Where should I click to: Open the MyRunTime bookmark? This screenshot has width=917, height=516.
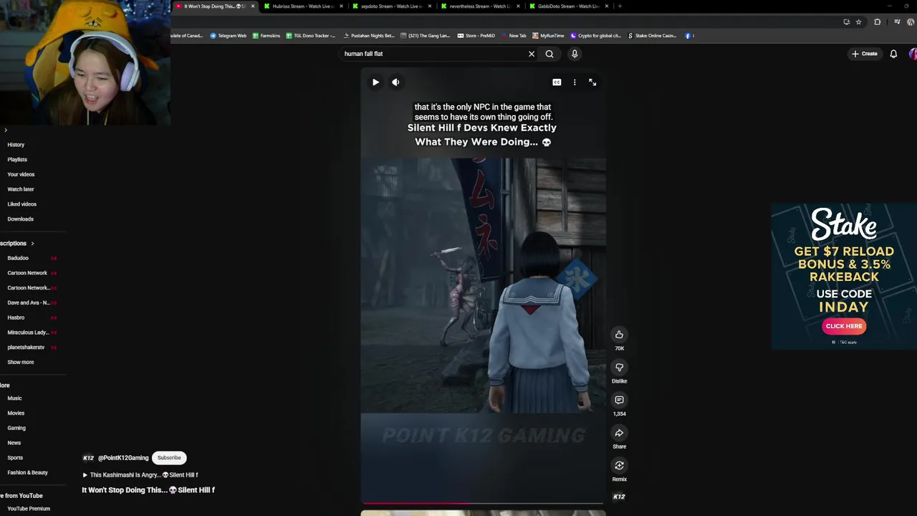(548, 36)
